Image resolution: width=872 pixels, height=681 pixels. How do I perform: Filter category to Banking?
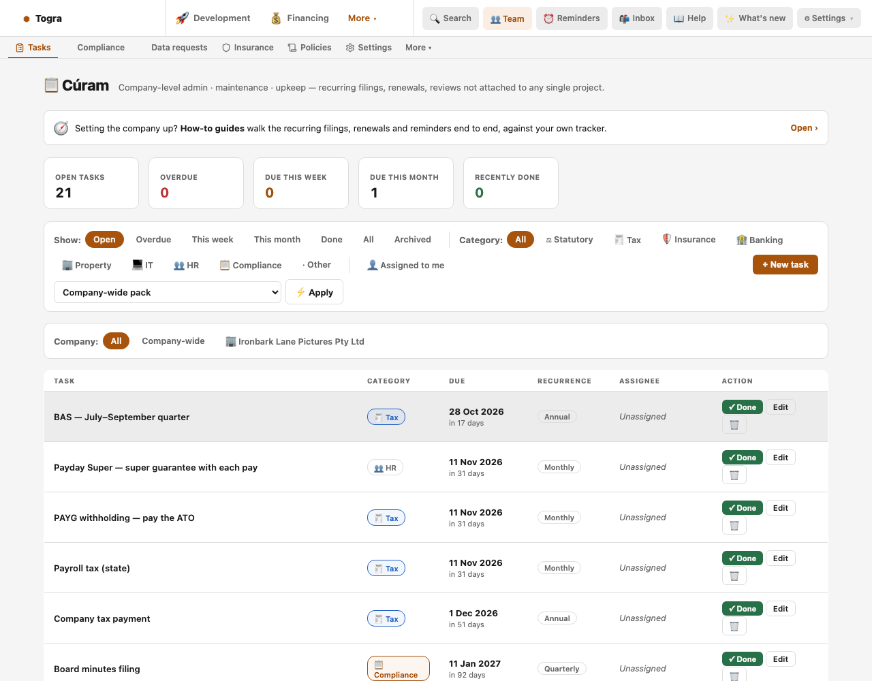760,240
